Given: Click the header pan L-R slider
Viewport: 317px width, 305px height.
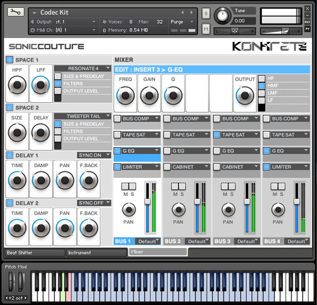Looking at the screenshot, I should point(235,31).
